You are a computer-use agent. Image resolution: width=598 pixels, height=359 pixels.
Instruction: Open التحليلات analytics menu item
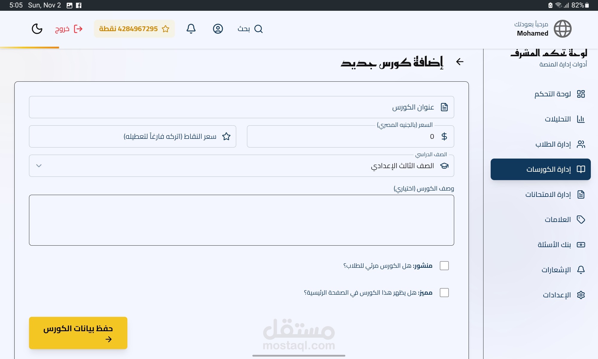[x=558, y=119]
